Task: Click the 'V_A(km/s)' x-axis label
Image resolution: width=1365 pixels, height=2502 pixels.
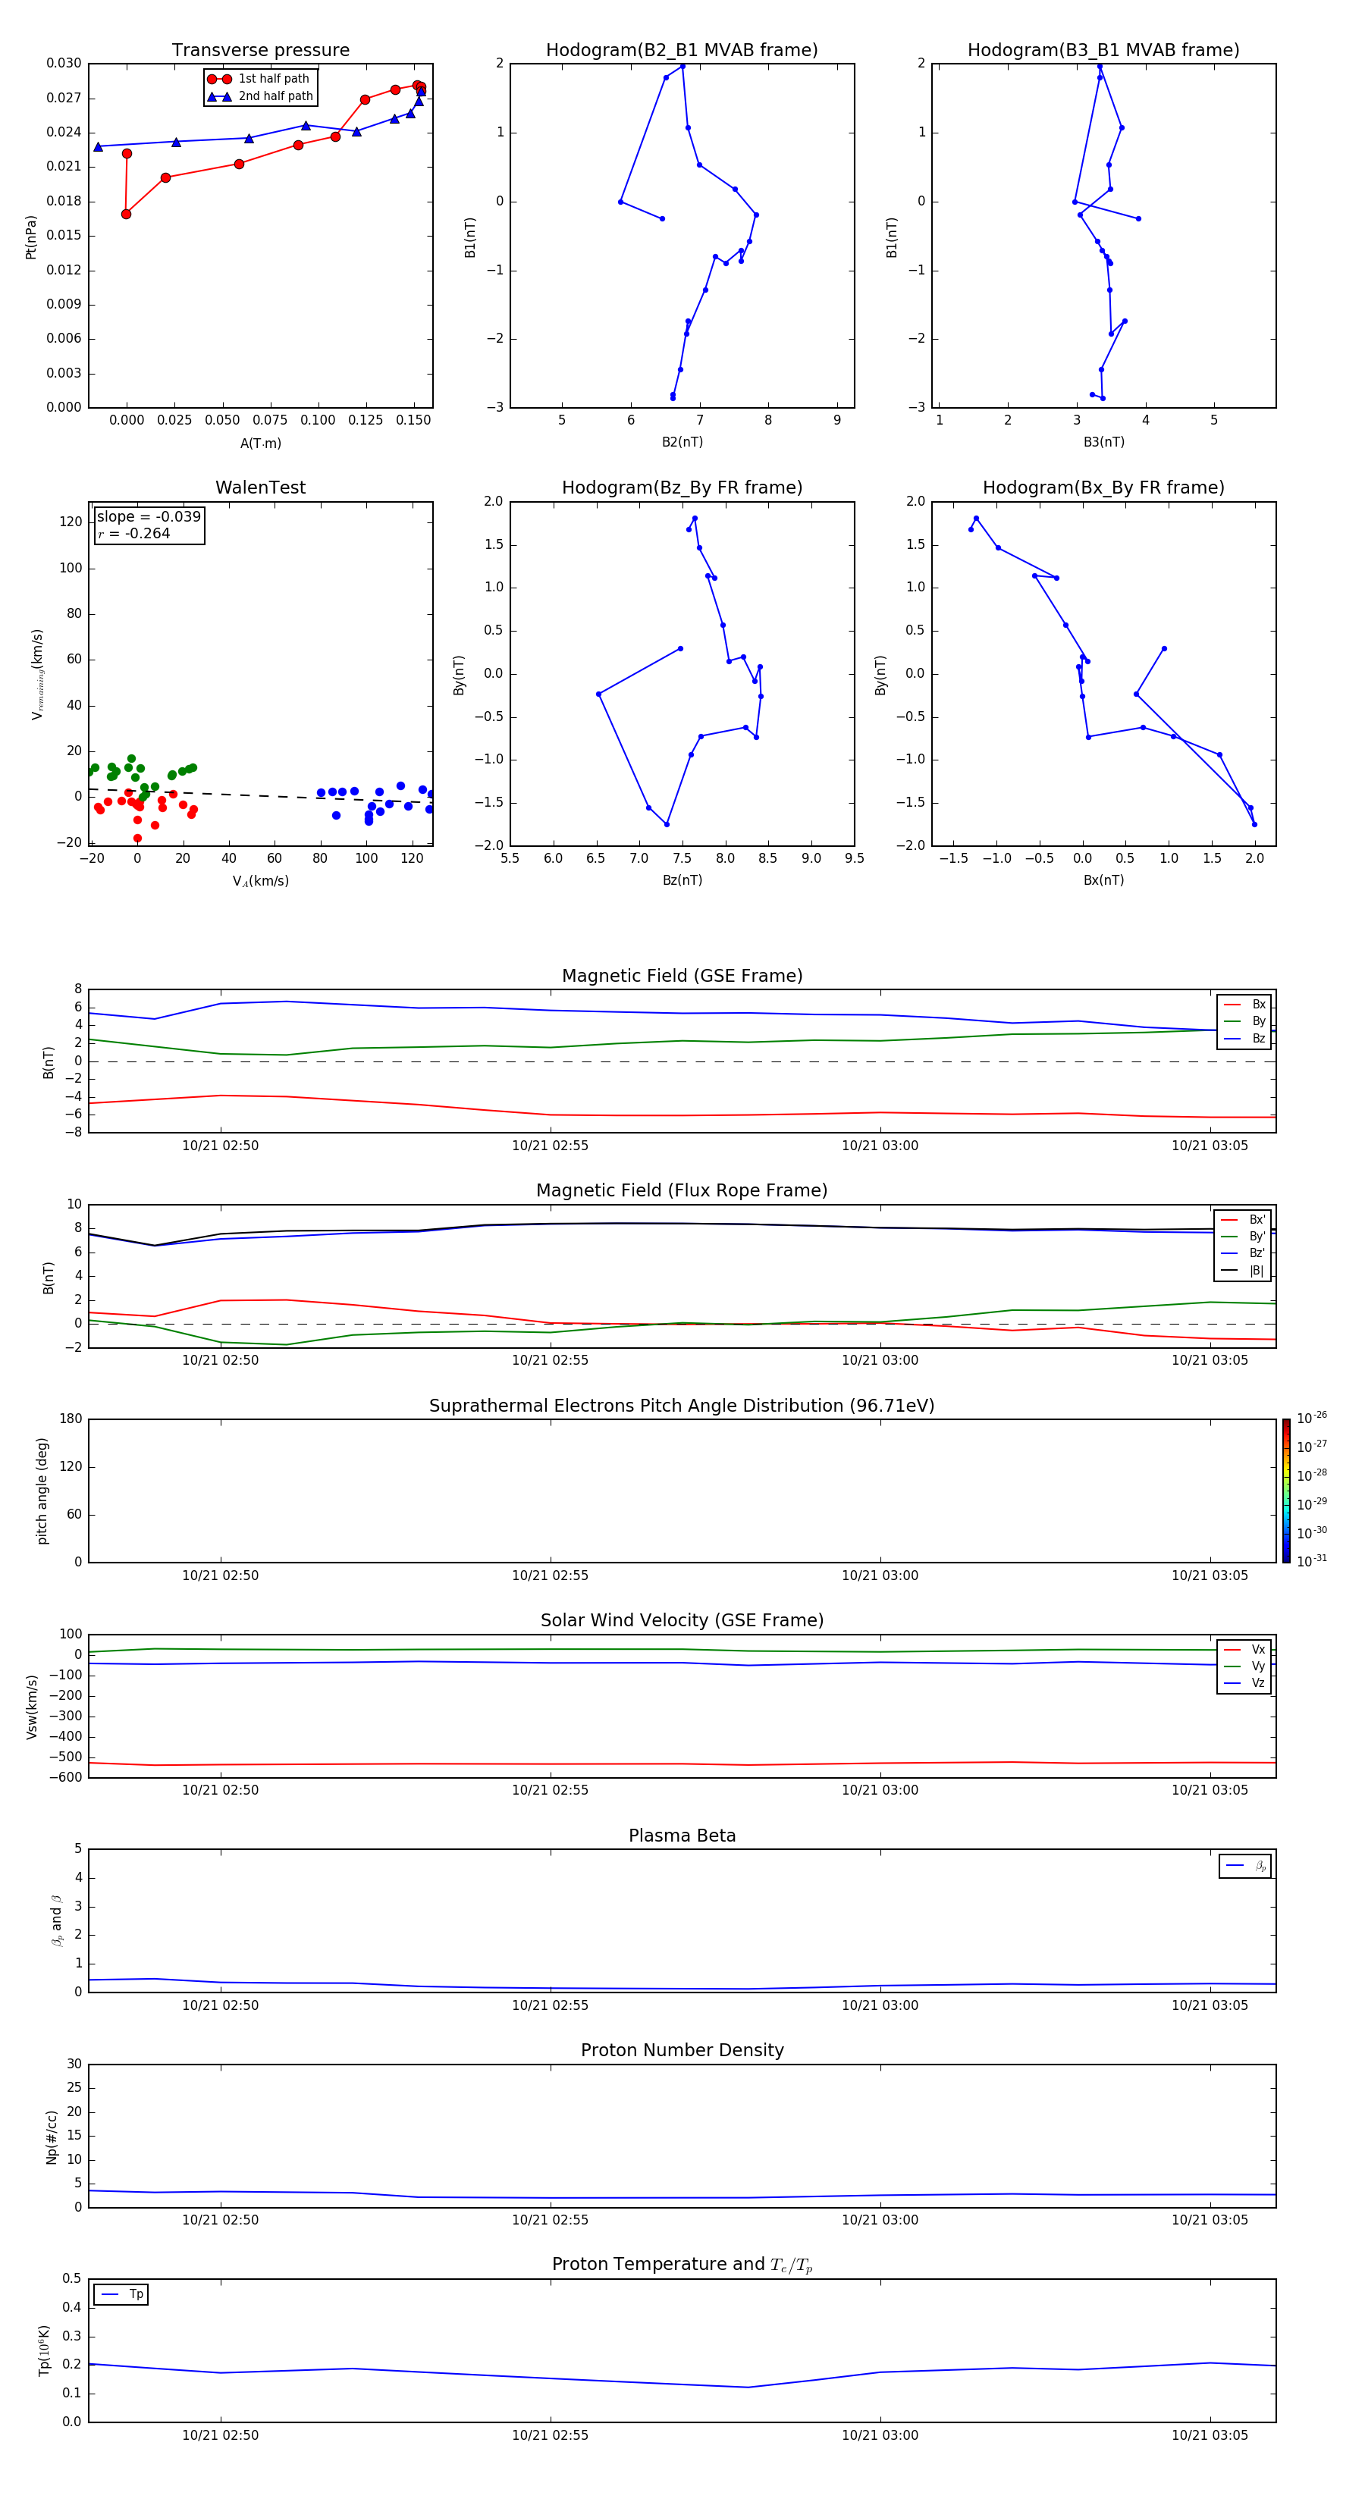Action: 260,881
